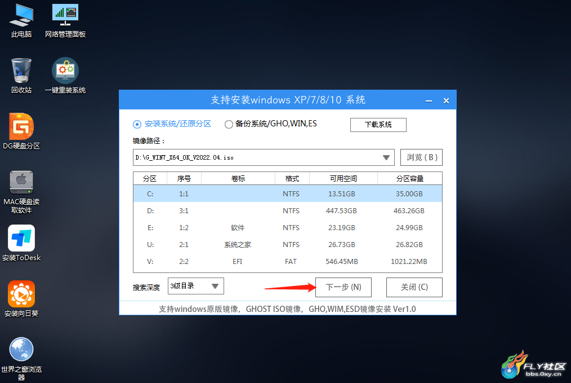Open the 搜索深度 3级目录 dropdown
571x383 pixels.
coord(196,286)
